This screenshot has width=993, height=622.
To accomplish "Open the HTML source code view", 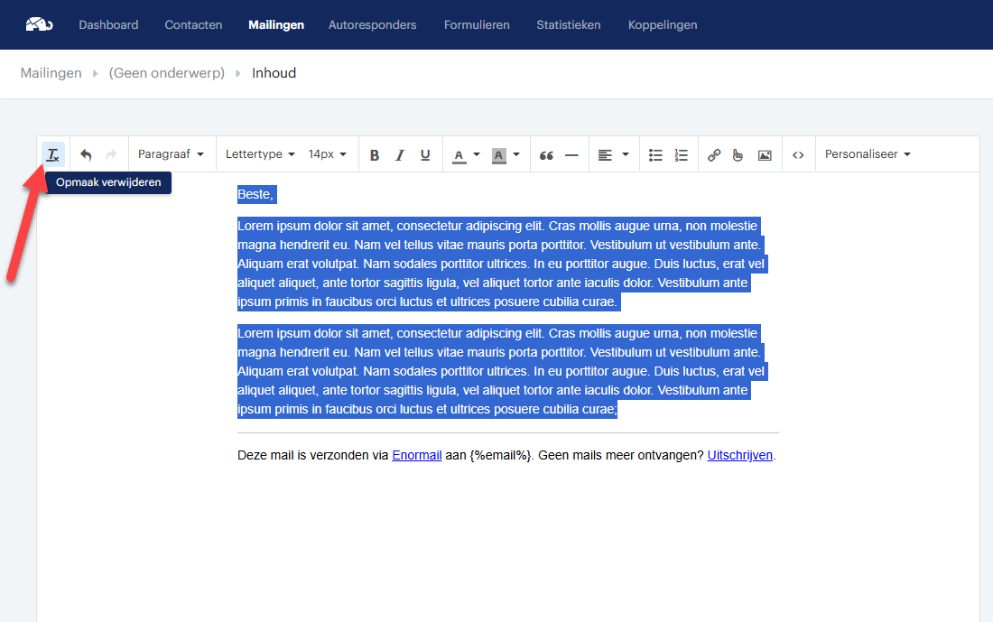I will (x=798, y=155).
